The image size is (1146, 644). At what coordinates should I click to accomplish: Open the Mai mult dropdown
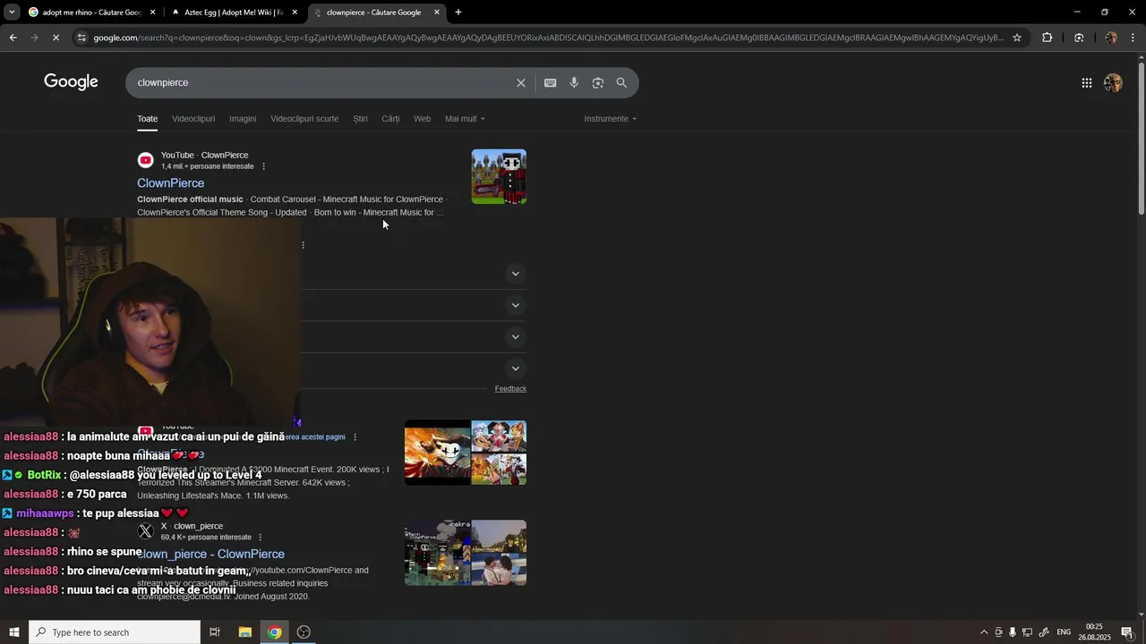465,119
